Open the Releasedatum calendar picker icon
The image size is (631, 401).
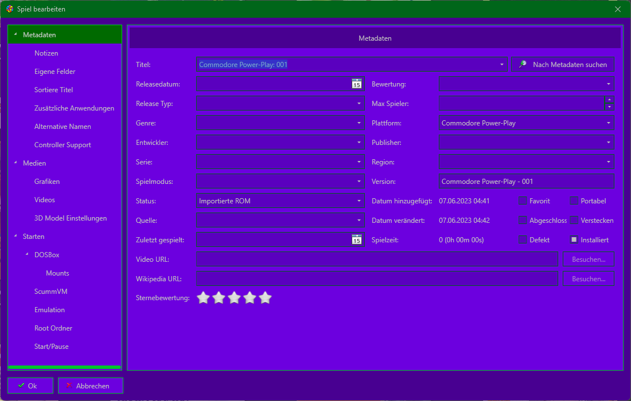pyautogui.click(x=357, y=84)
